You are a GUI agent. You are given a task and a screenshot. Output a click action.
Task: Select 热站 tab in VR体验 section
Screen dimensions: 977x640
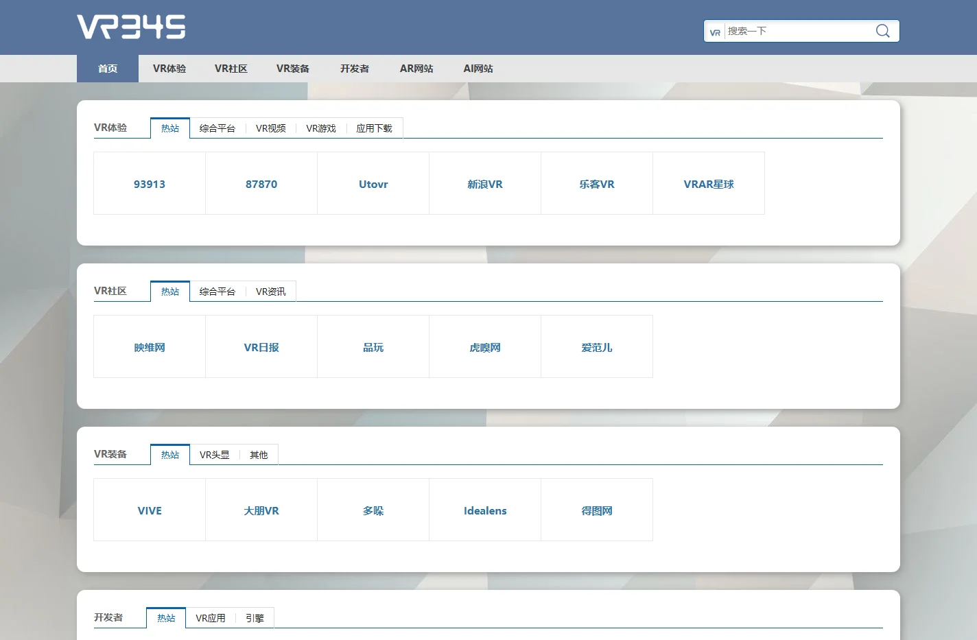click(x=170, y=128)
